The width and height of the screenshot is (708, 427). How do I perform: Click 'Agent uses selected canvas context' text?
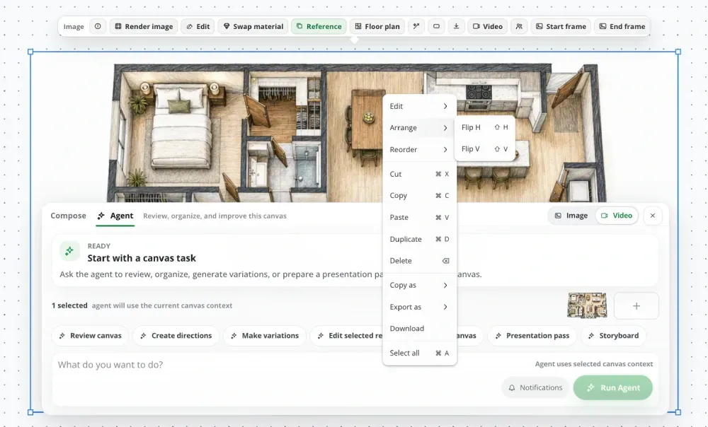tap(594, 363)
